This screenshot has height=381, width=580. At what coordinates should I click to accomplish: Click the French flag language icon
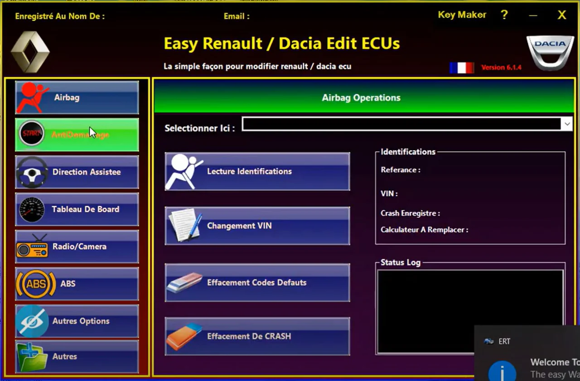461,68
